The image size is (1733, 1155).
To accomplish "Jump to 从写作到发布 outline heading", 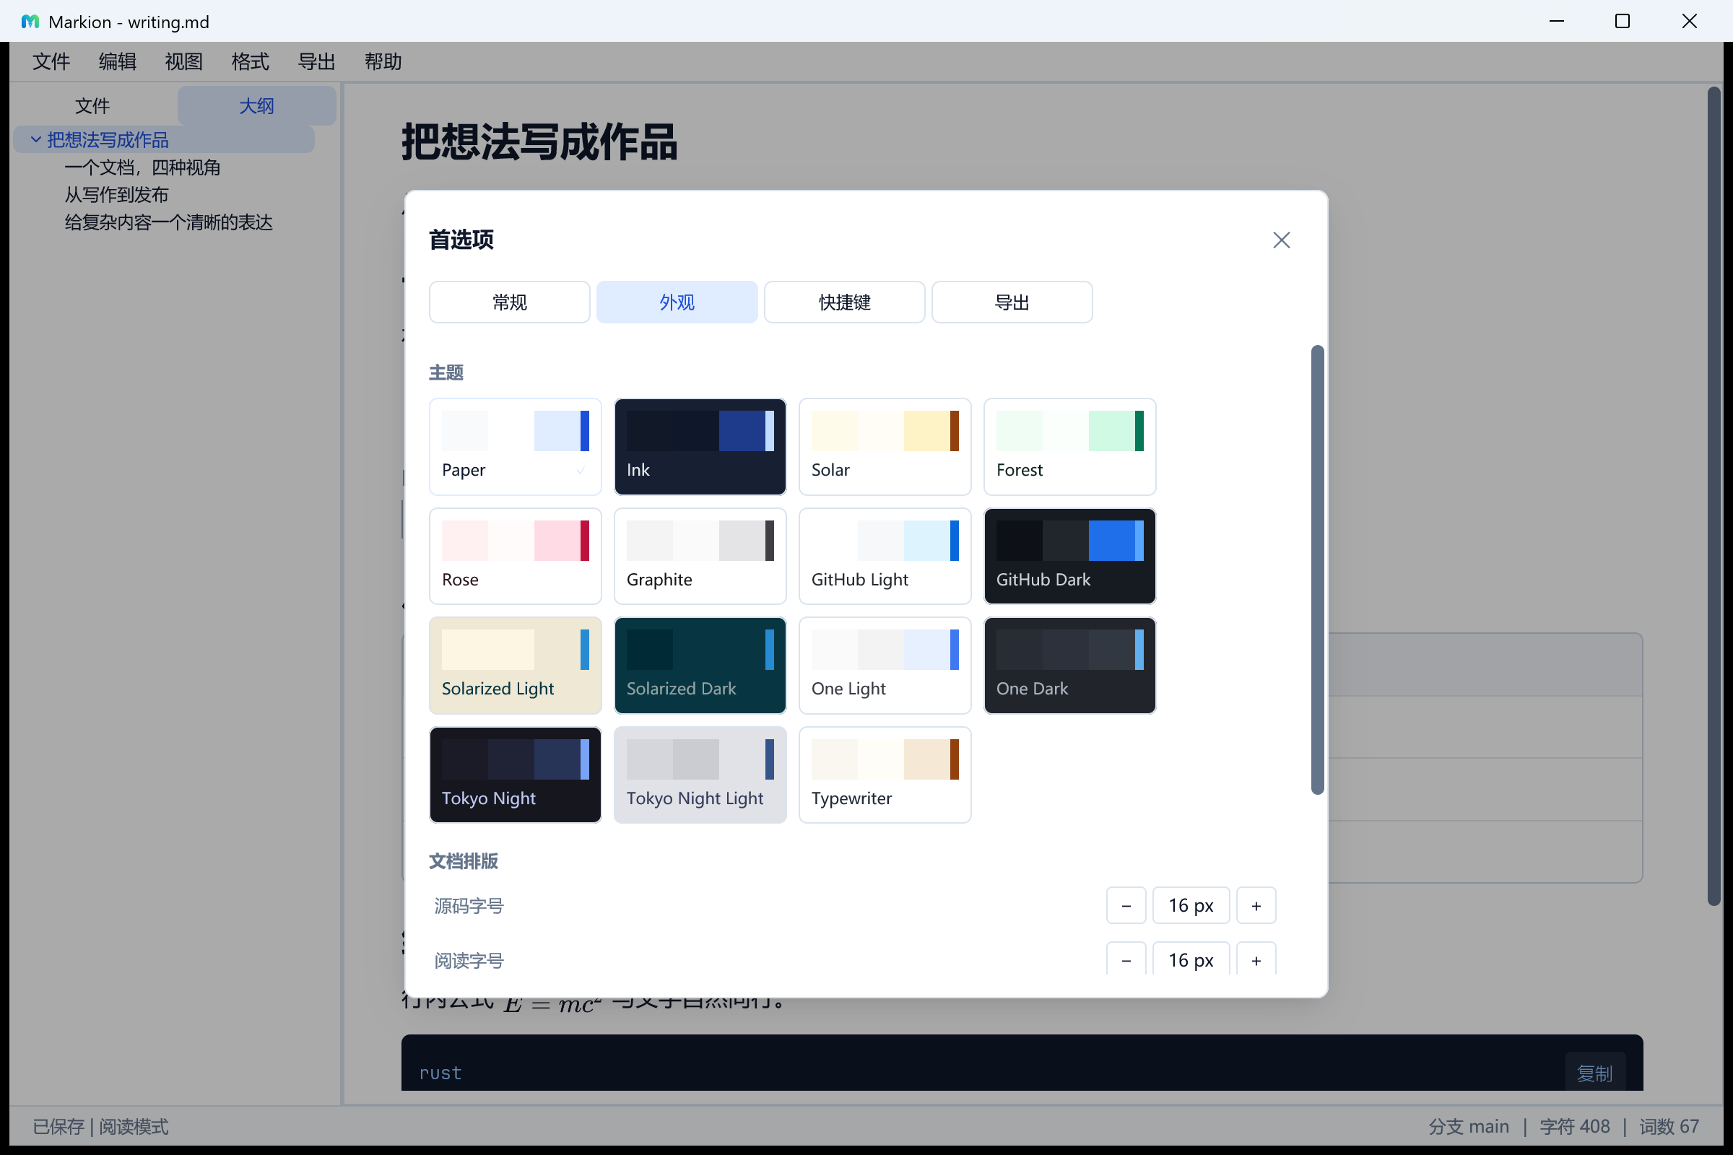I will point(116,194).
